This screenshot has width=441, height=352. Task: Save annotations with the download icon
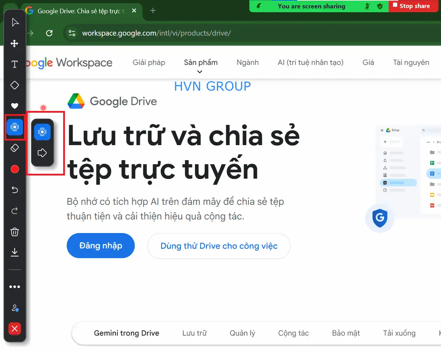click(x=15, y=252)
